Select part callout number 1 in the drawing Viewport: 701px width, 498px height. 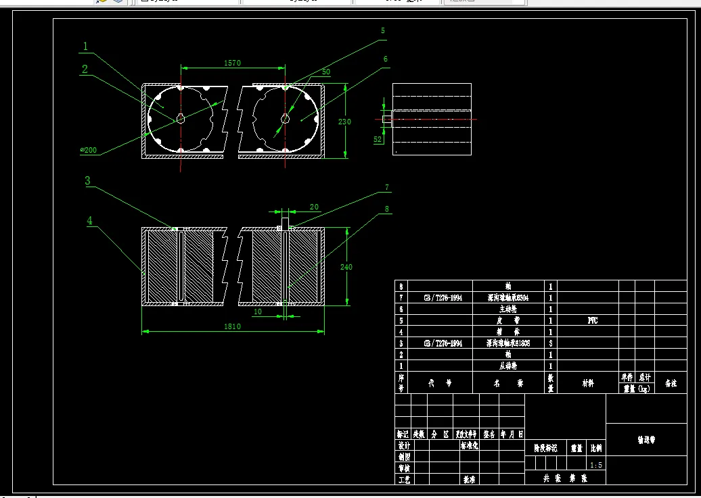(85, 46)
